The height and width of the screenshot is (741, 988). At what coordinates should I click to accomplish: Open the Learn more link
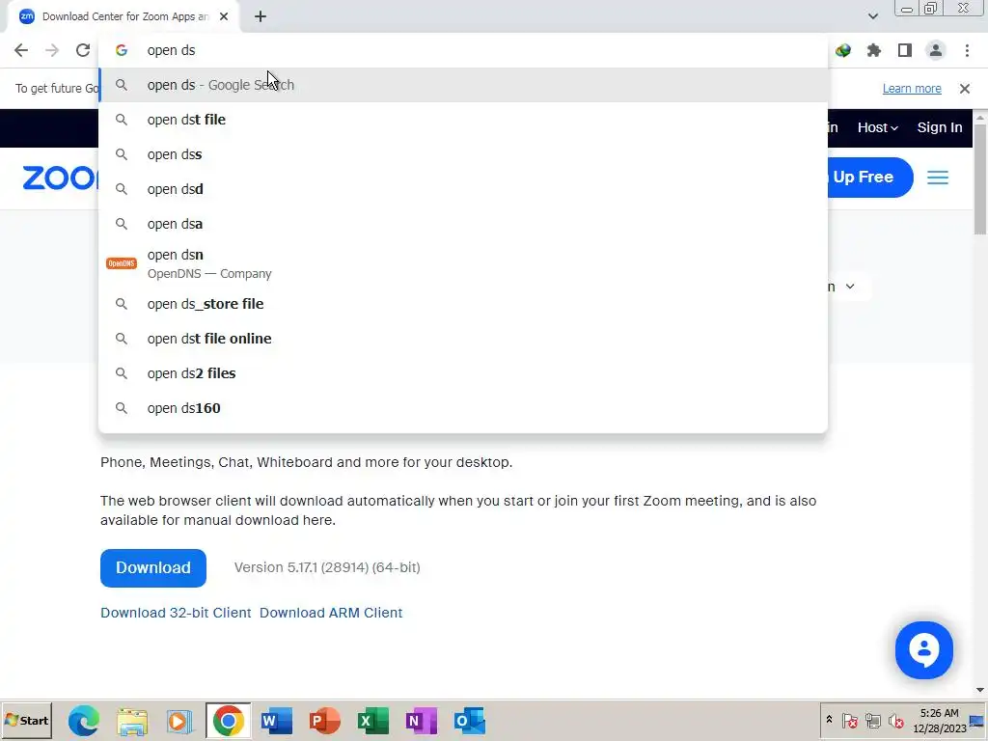coord(912,88)
